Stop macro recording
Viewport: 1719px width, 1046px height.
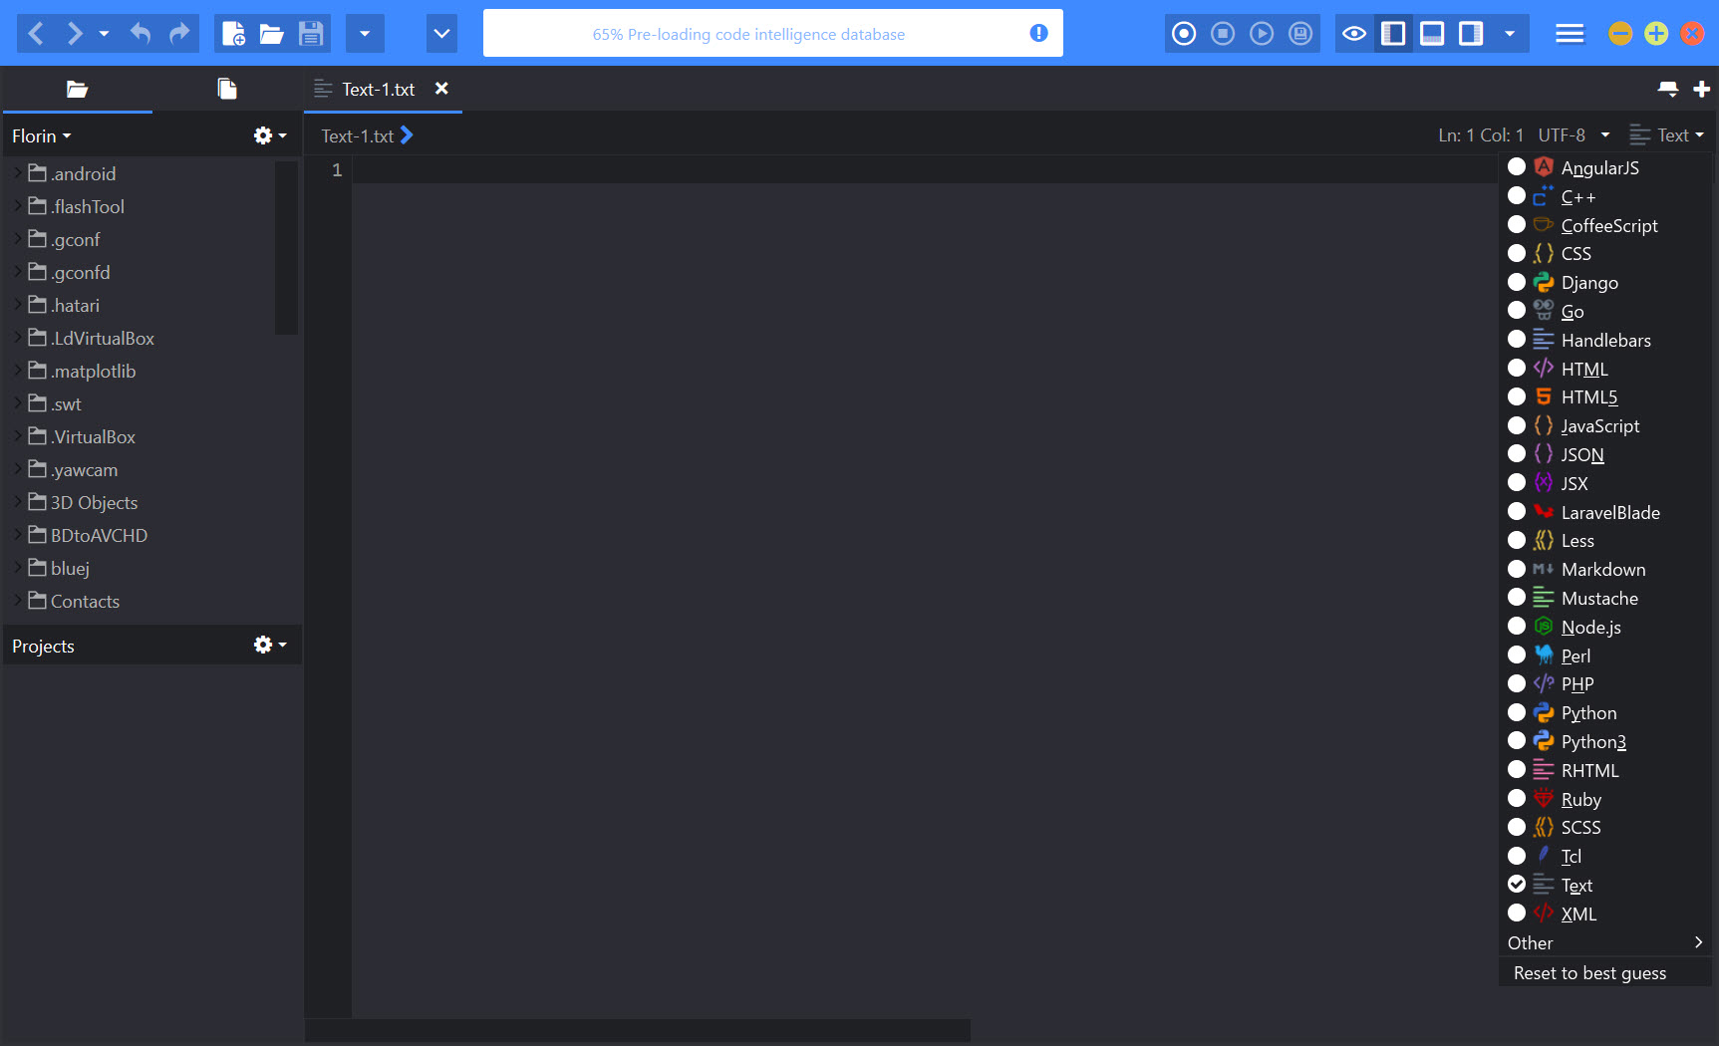click(x=1223, y=34)
